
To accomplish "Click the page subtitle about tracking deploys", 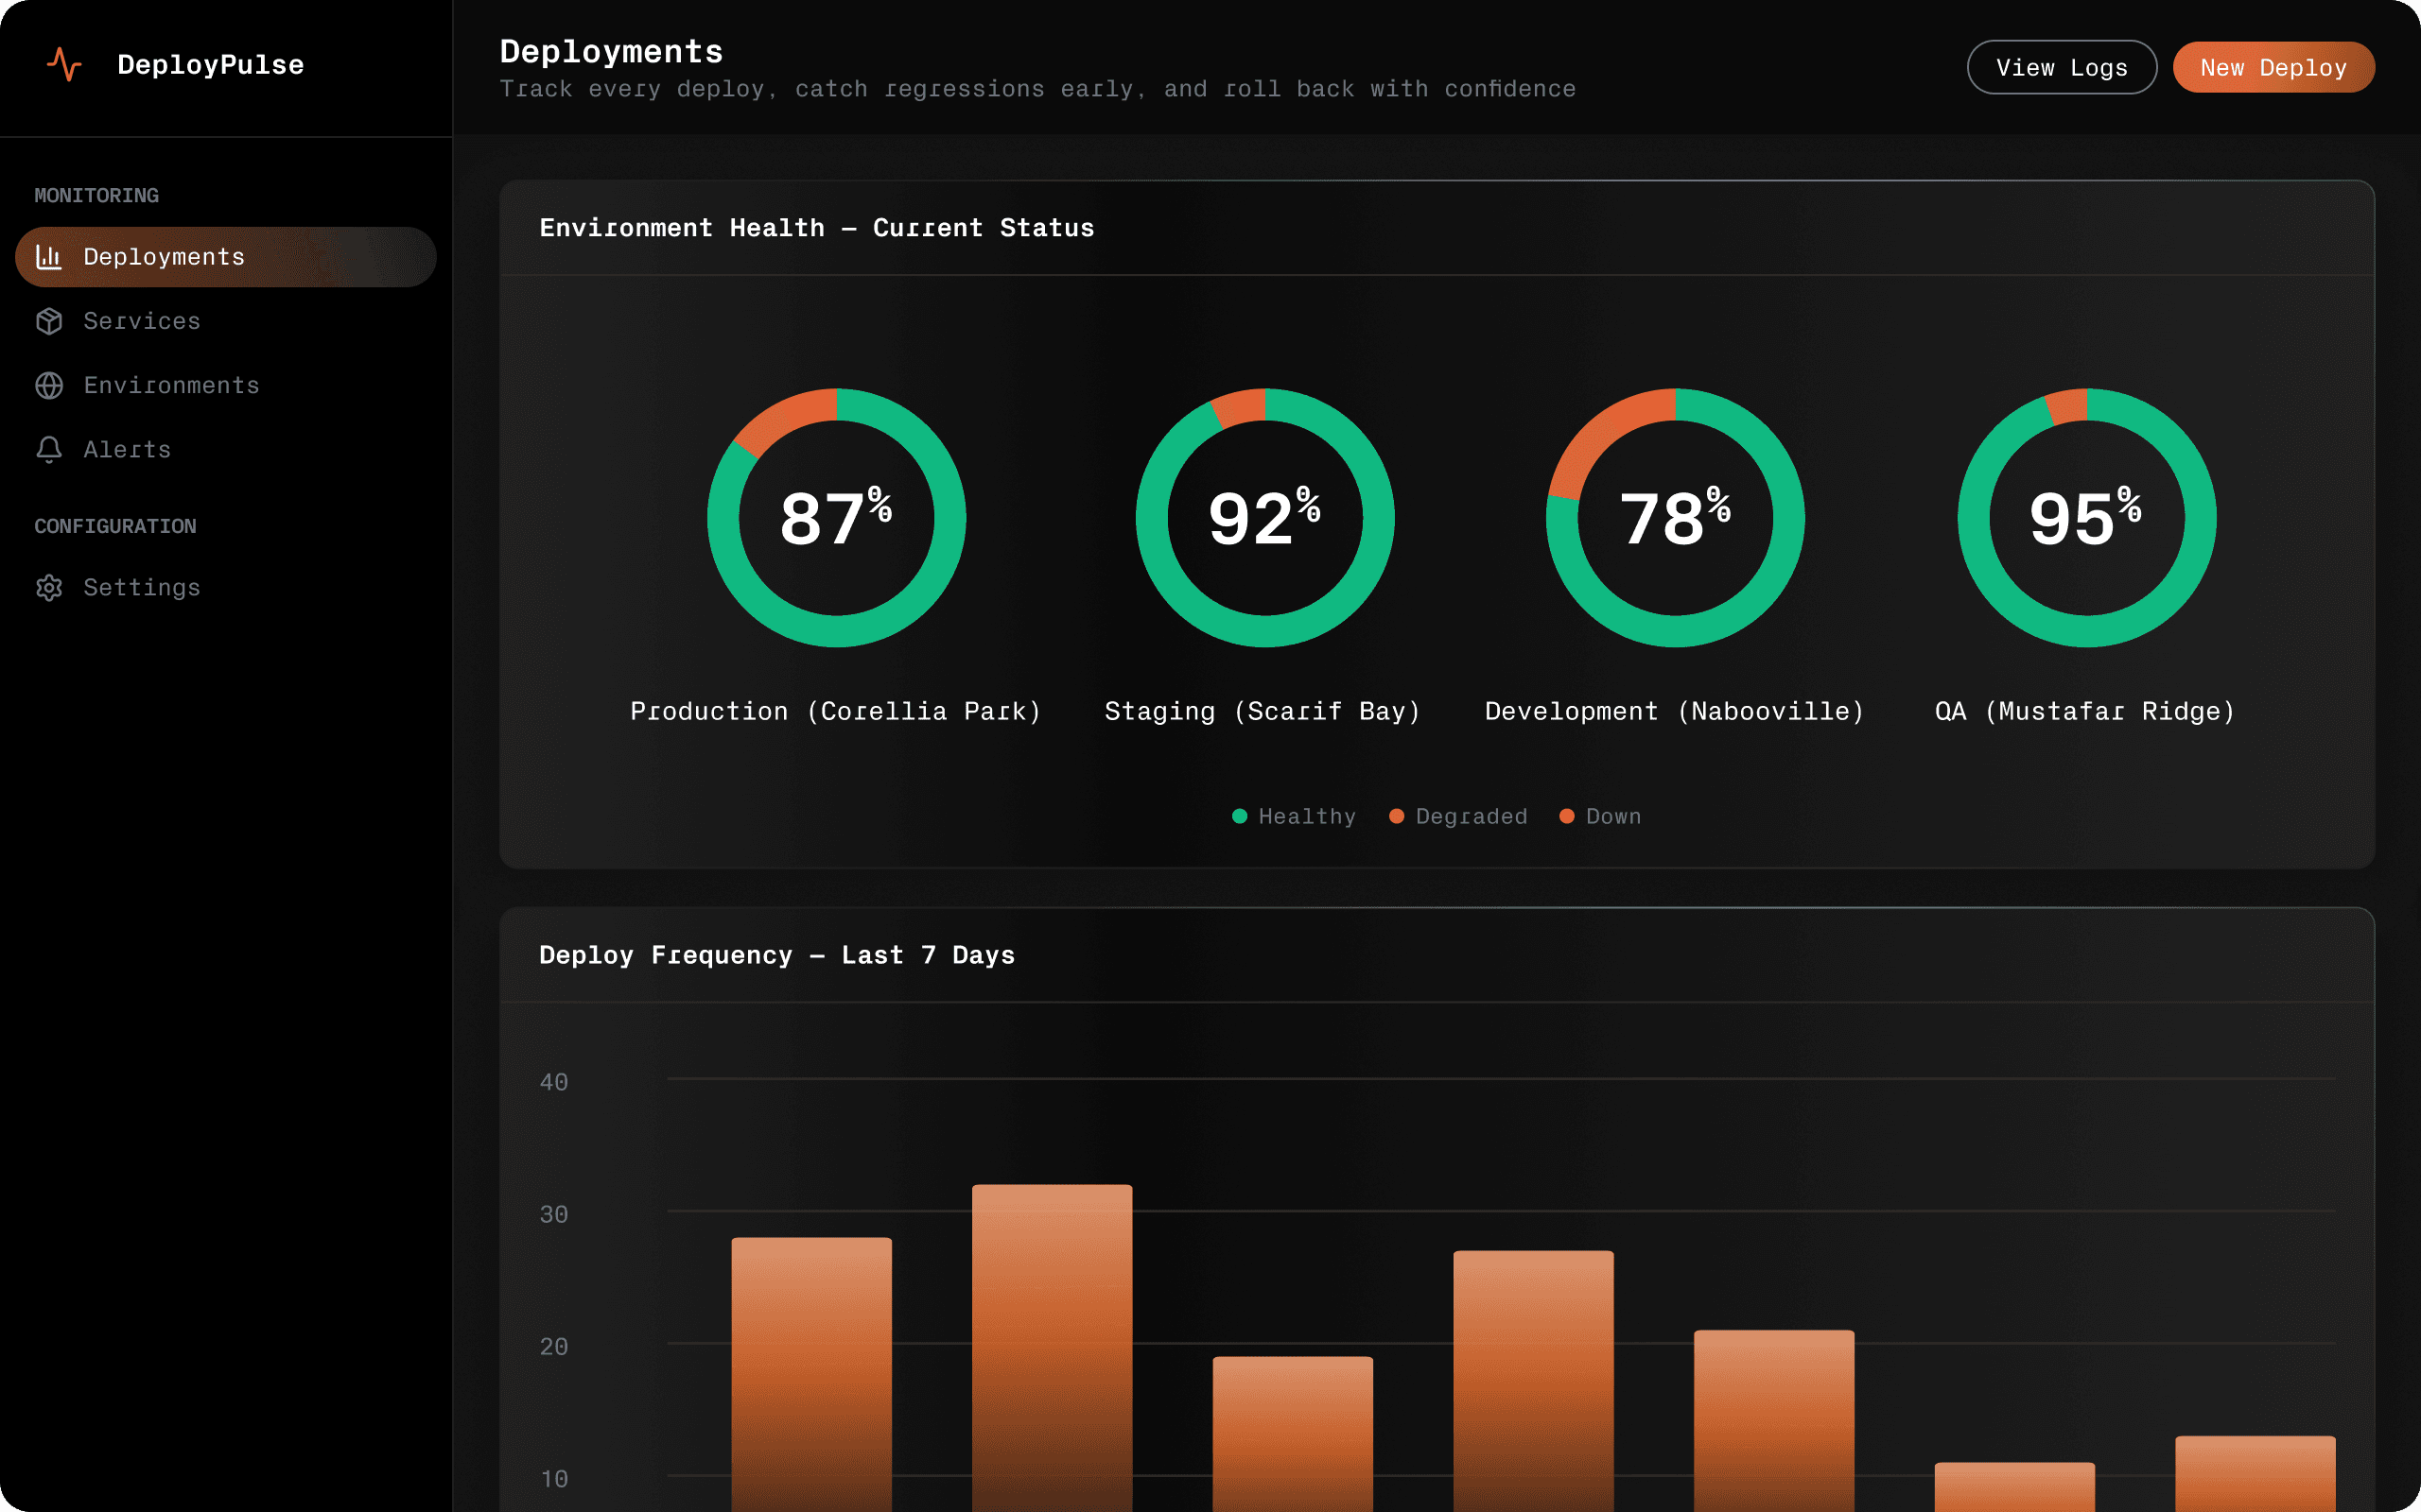I will click(1037, 89).
